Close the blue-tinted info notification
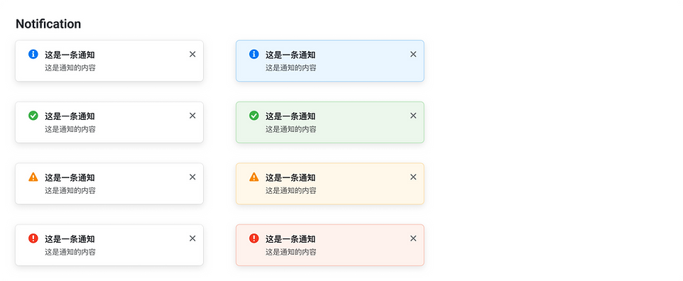Screen dimensions: 683x281 (413, 54)
